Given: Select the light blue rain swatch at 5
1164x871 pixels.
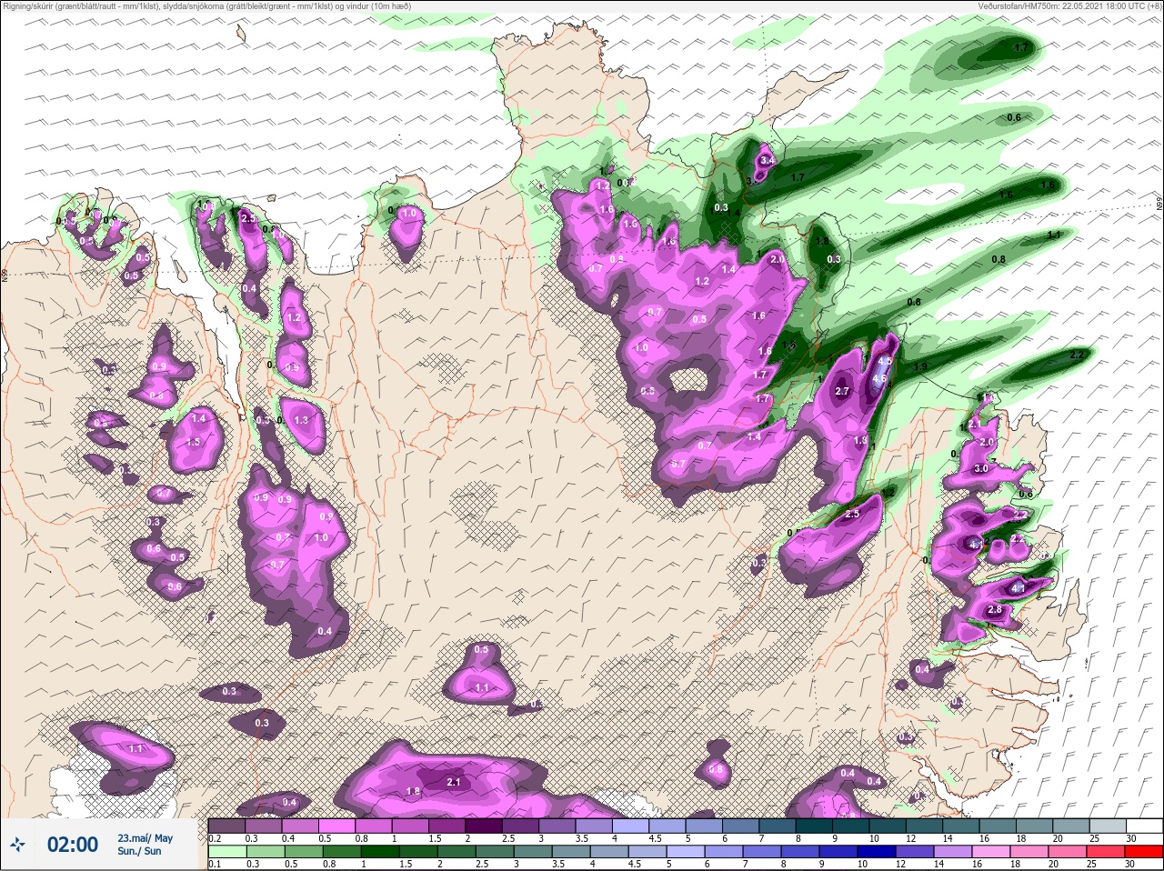Looking at the screenshot, I should pyautogui.click(x=687, y=851).
